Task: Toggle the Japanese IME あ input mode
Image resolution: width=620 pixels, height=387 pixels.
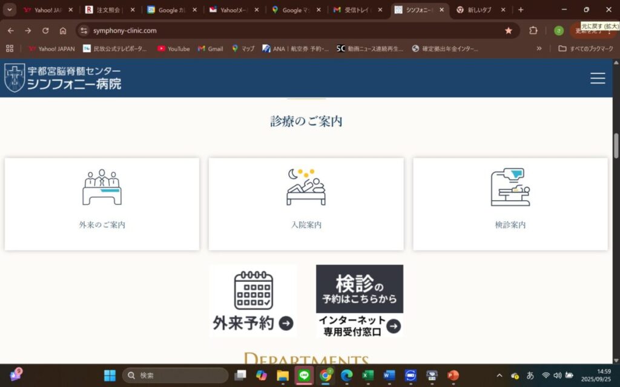Action: (x=530, y=376)
